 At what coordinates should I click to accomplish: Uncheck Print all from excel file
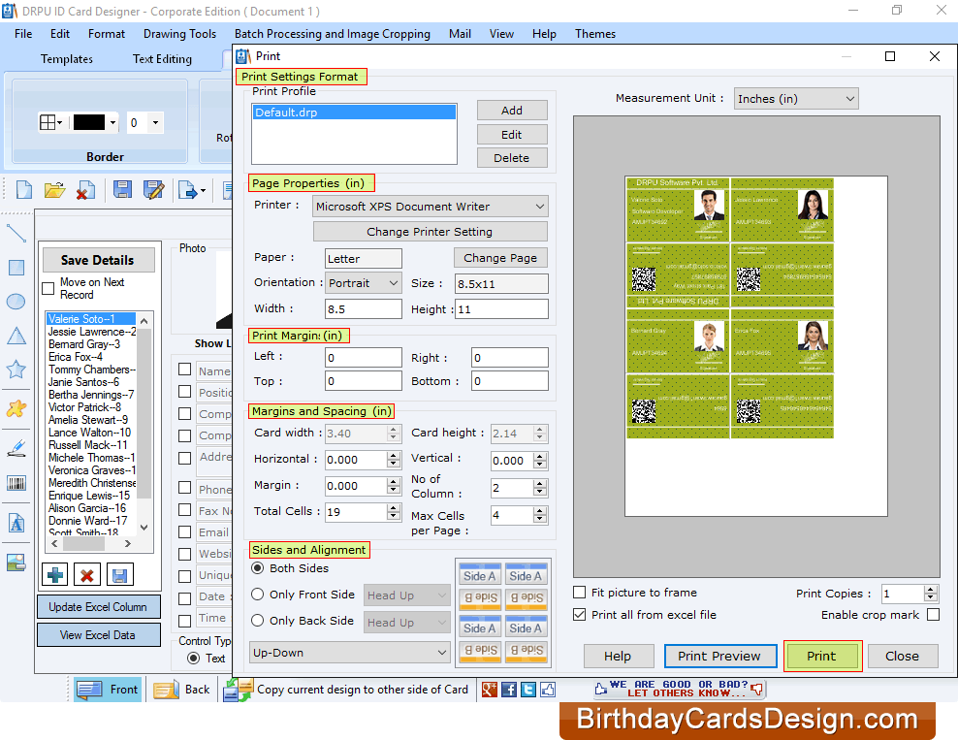(579, 615)
